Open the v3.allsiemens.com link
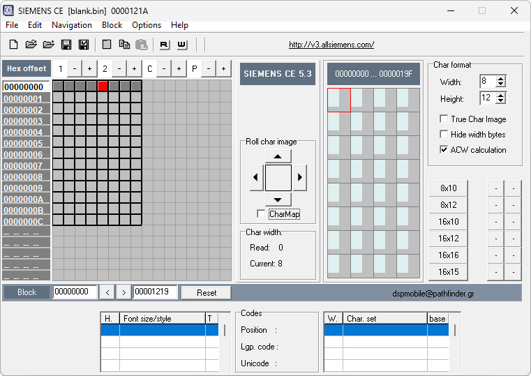531x376 pixels. (x=331, y=45)
